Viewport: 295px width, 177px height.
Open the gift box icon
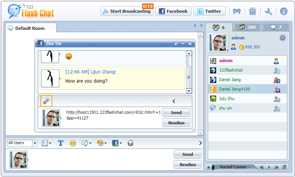coord(253,11)
